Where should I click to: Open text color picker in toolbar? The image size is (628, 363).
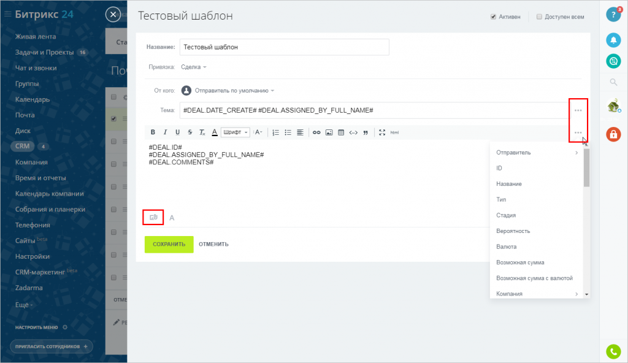tap(215, 132)
